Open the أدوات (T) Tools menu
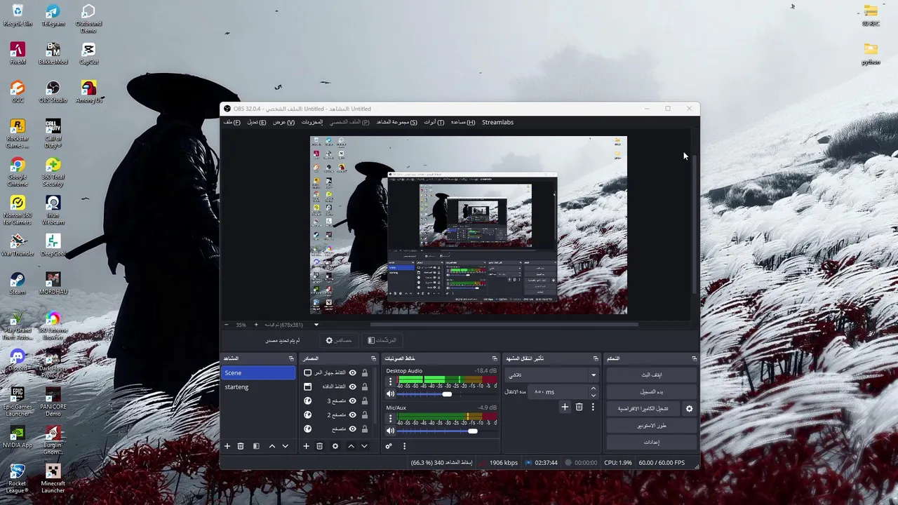The width and height of the screenshot is (898, 505). [x=434, y=122]
